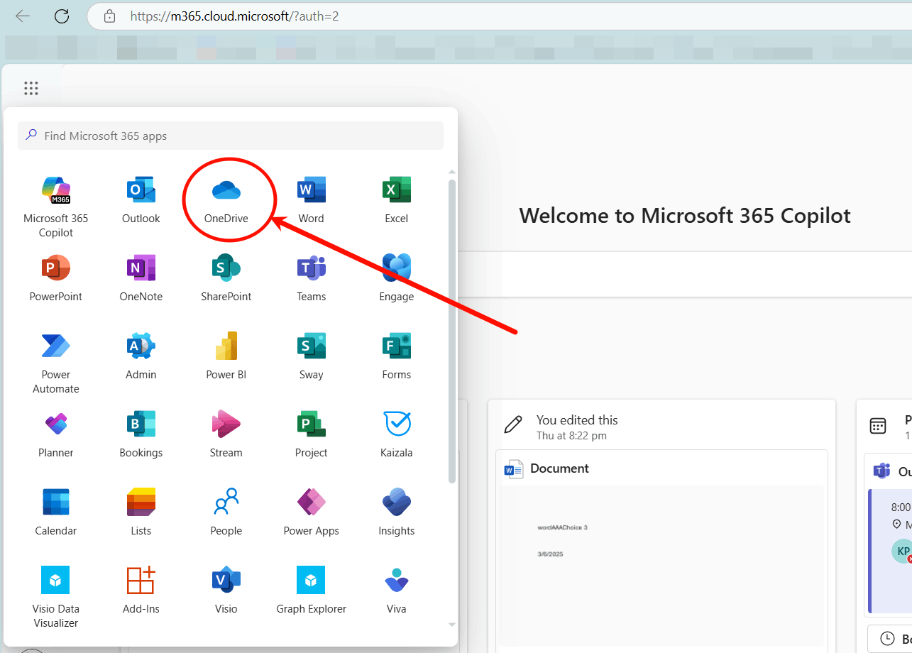The height and width of the screenshot is (653, 912).
Task: Launch SharePoint
Action: [x=226, y=277]
